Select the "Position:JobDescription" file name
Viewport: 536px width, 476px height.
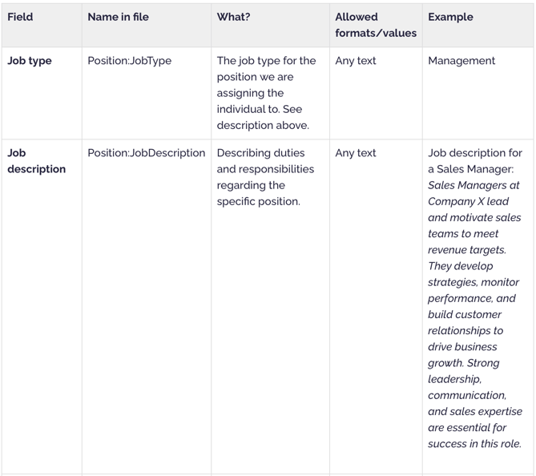147,153
